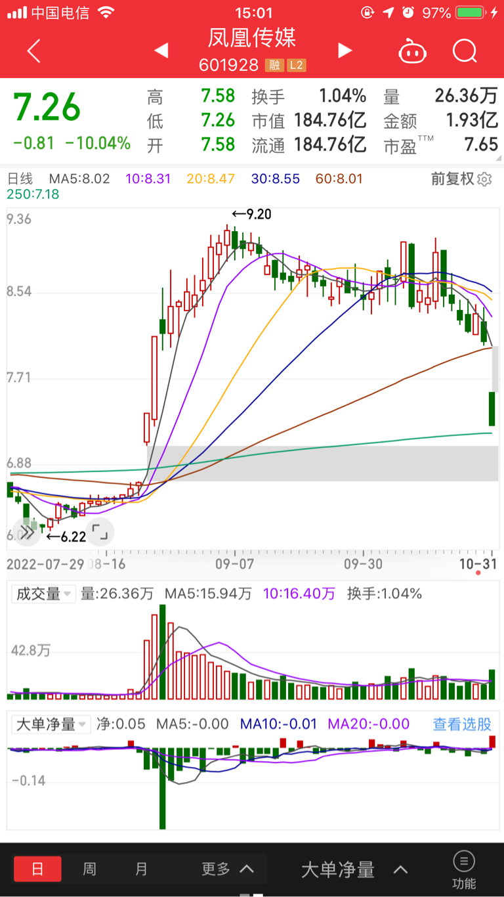504x897 pixels.
Task: Tap the 净:0.05 net value readout
Action: coord(121,724)
